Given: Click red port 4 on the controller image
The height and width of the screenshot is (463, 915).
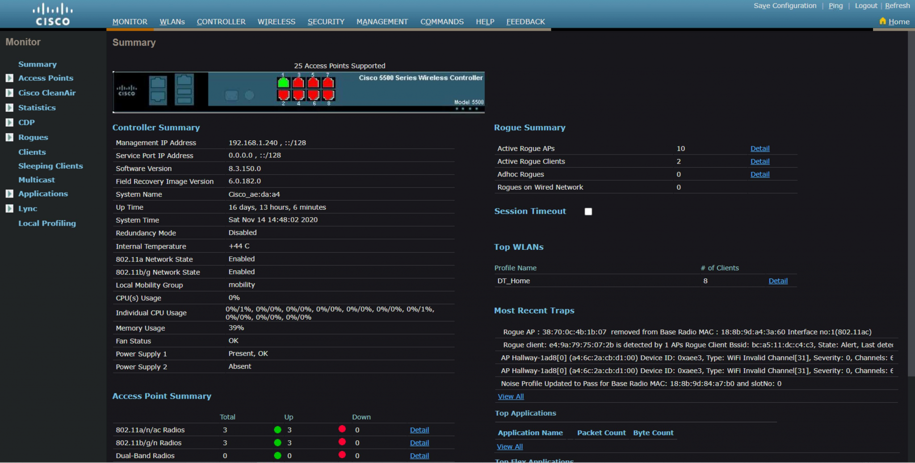Looking at the screenshot, I should click(x=298, y=95).
